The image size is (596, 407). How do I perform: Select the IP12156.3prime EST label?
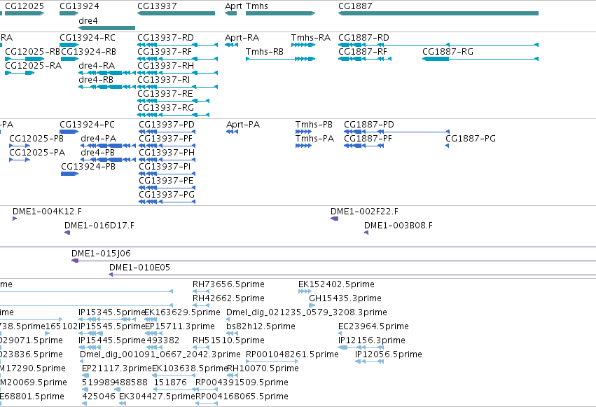click(372, 340)
